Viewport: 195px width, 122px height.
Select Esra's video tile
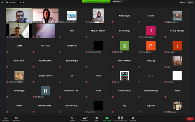coord(98,16)
